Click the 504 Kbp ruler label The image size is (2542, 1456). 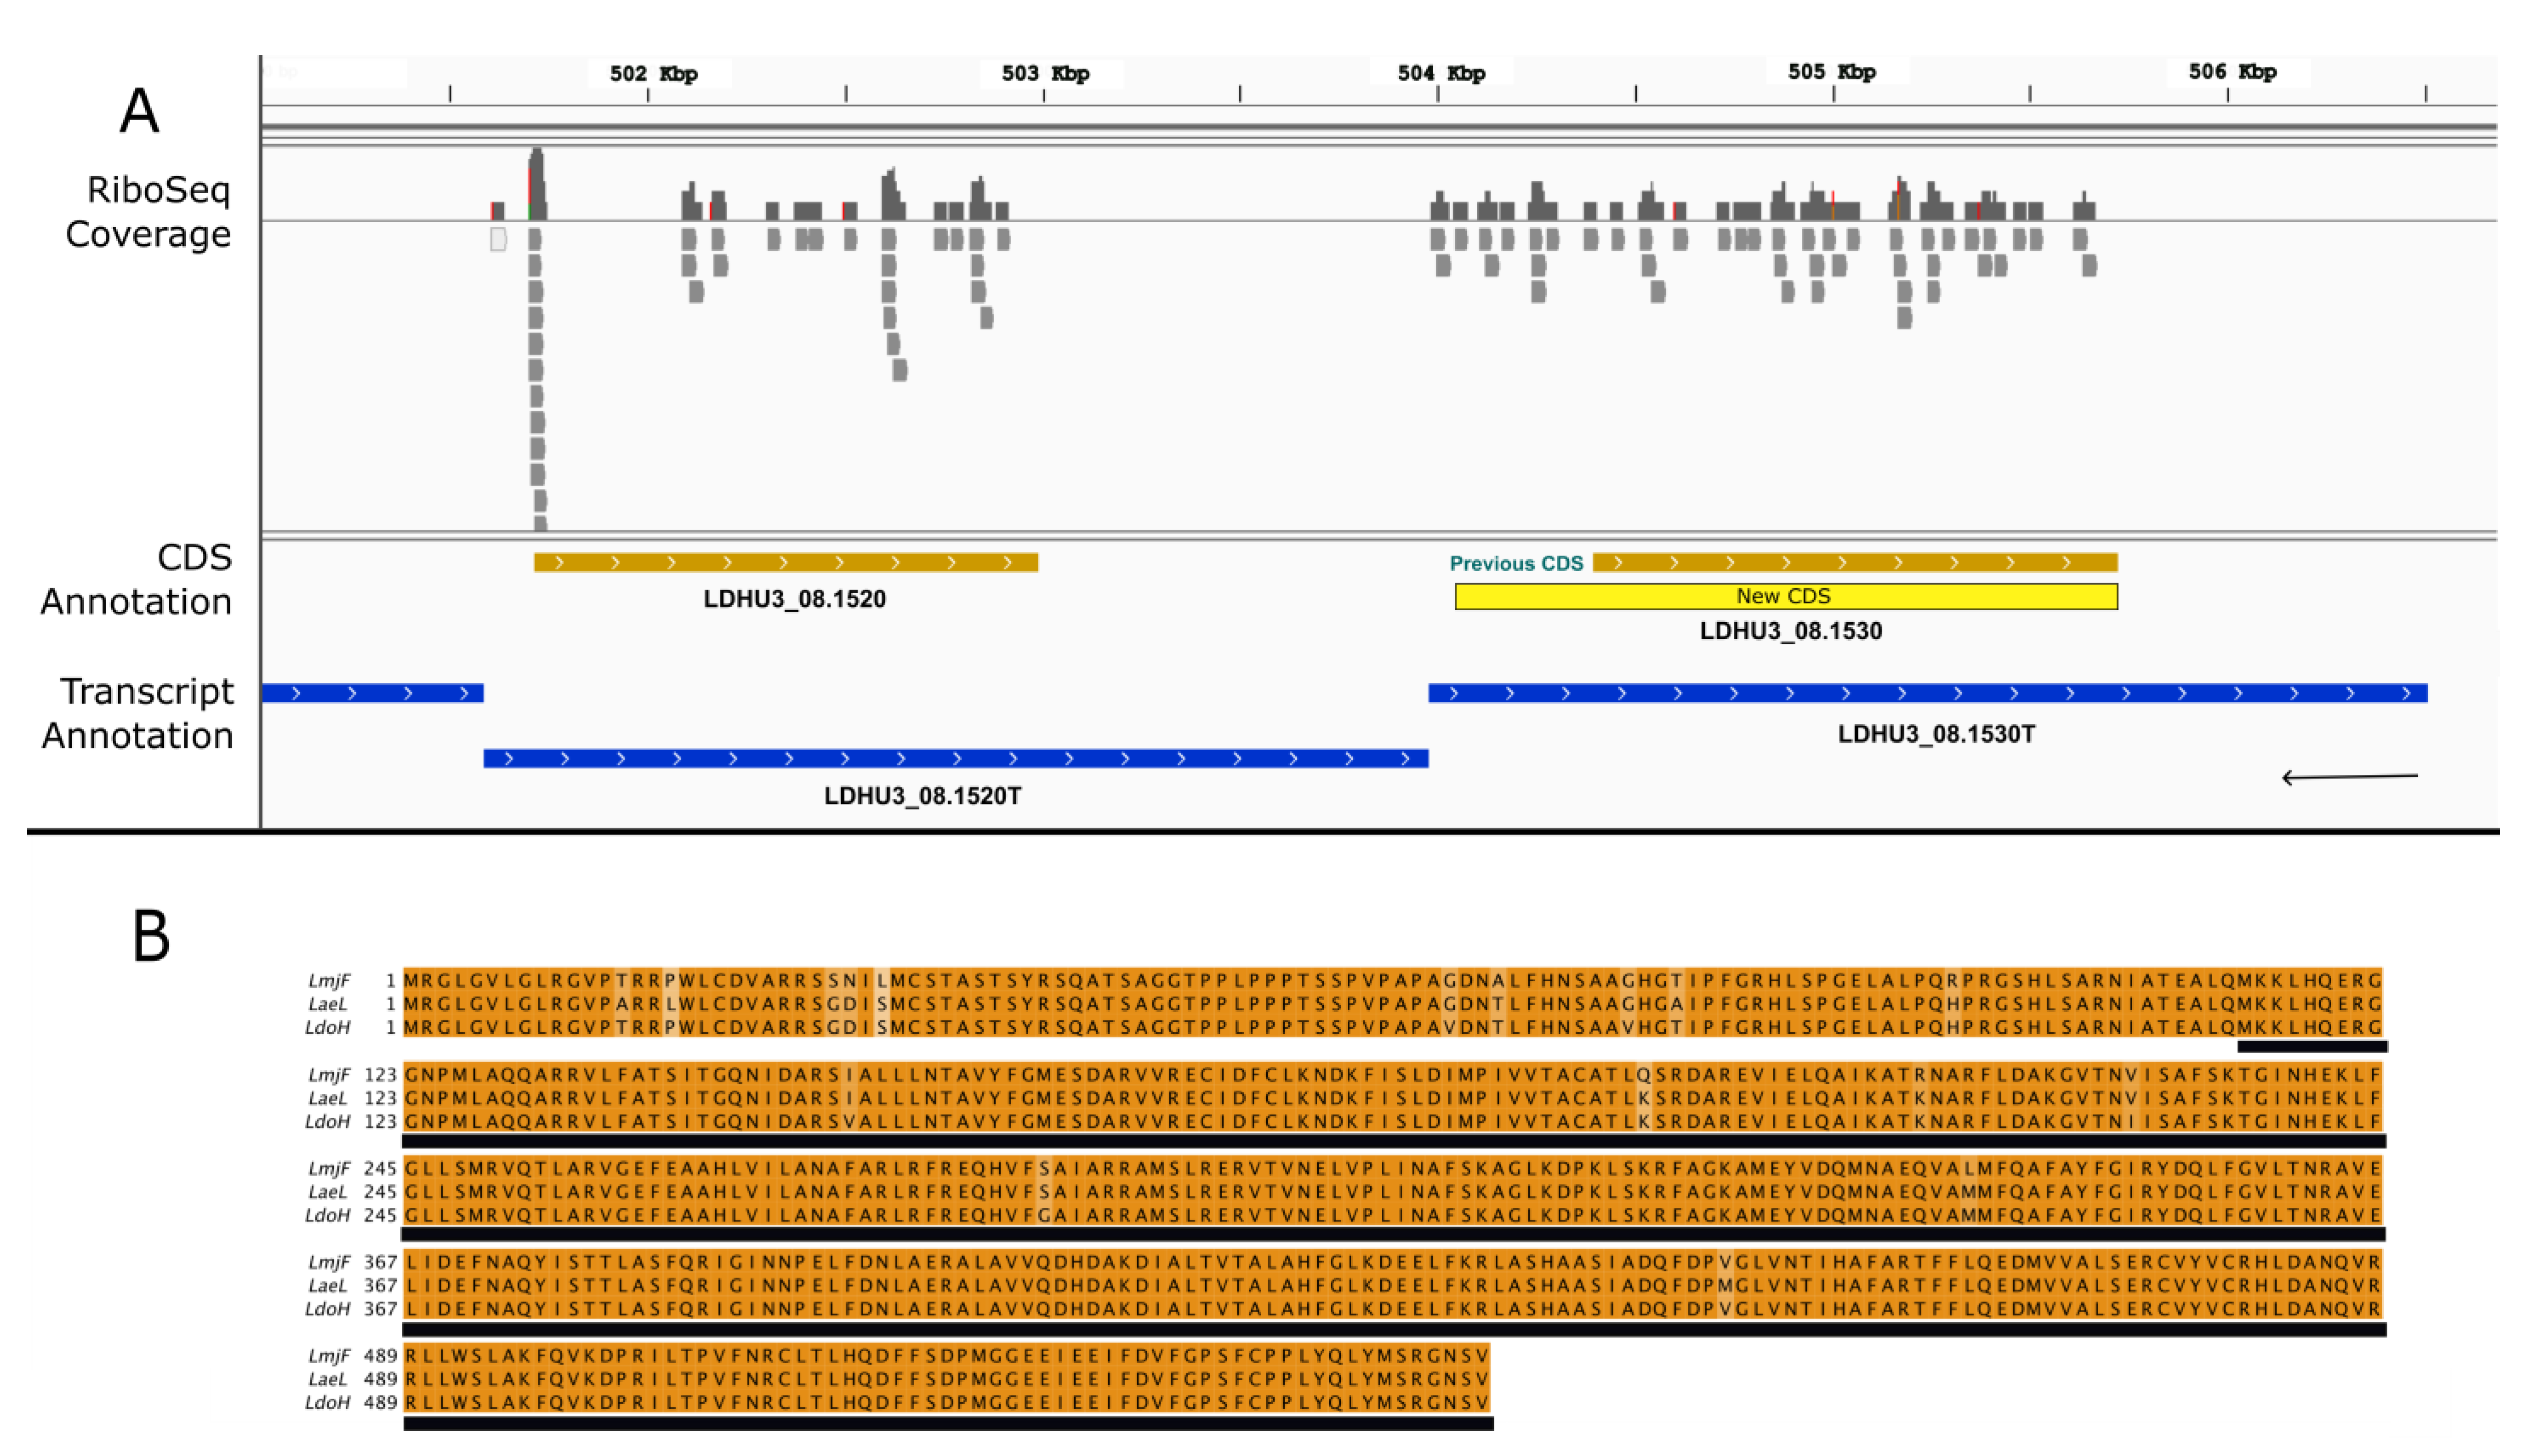(1441, 74)
